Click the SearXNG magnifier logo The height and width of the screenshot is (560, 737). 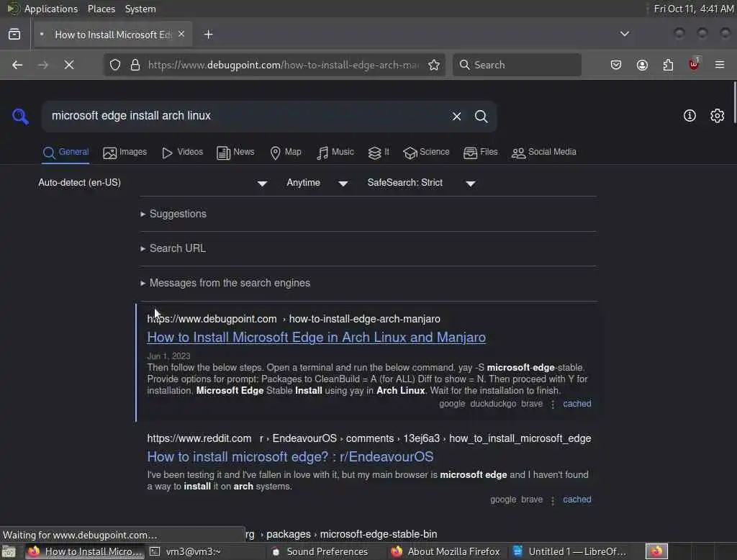pos(20,116)
